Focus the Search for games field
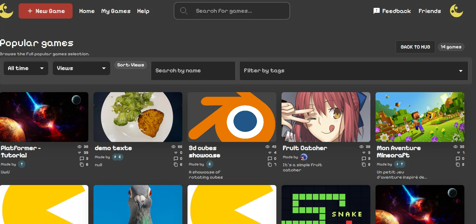 point(232,11)
